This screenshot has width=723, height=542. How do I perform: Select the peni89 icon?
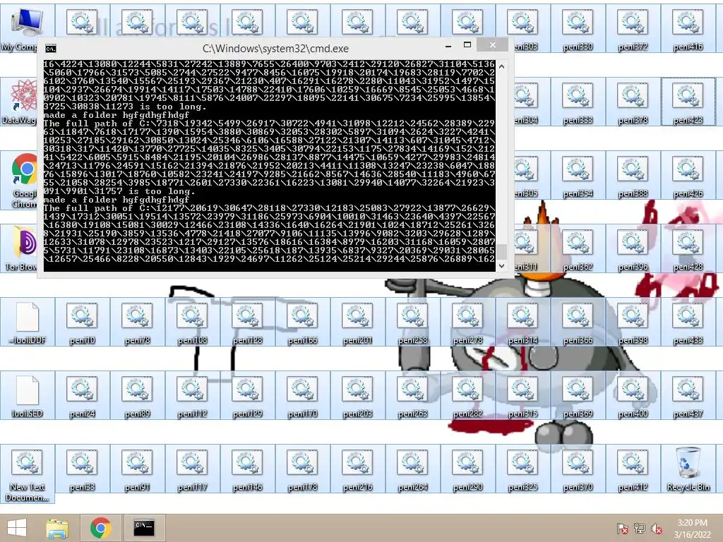click(137, 397)
